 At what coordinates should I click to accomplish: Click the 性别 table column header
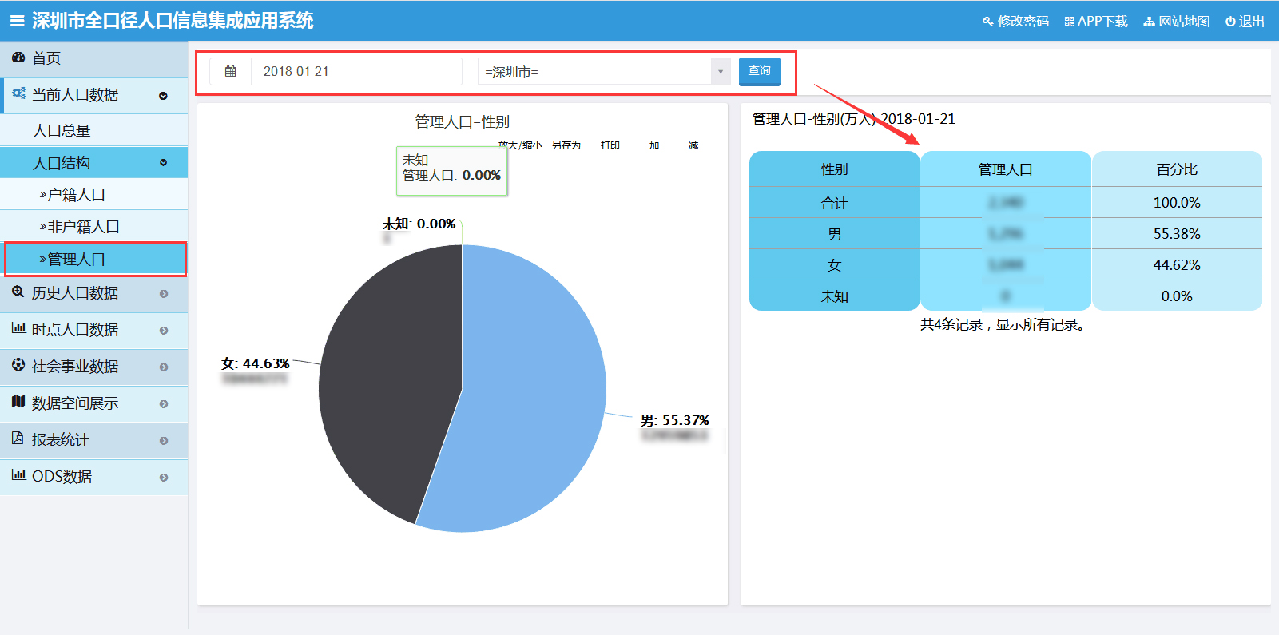pyautogui.click(x=834, y=169)
